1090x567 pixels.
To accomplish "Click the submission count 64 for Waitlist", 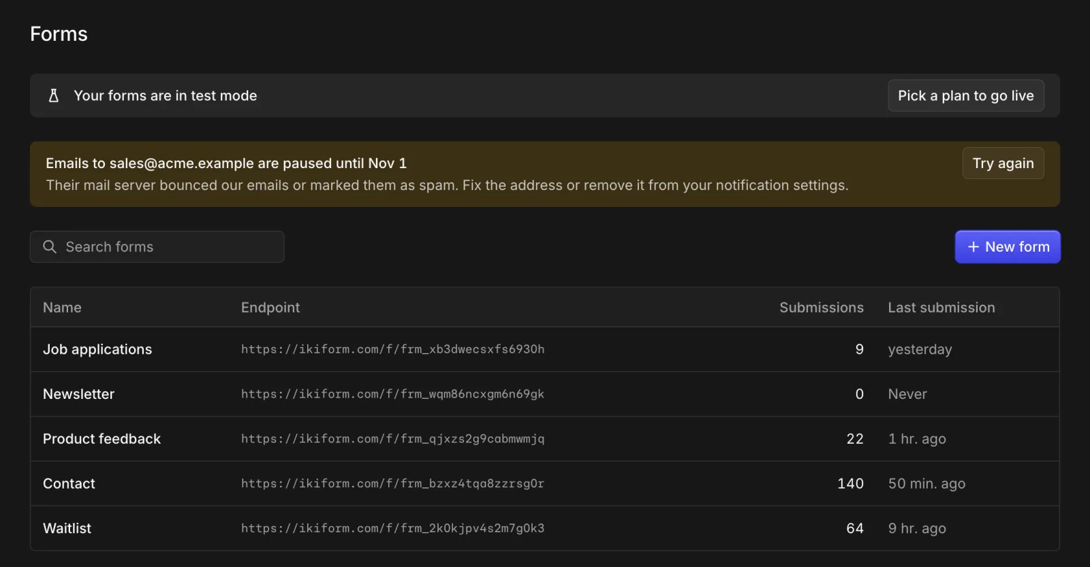I will click(x=855, y=528).
